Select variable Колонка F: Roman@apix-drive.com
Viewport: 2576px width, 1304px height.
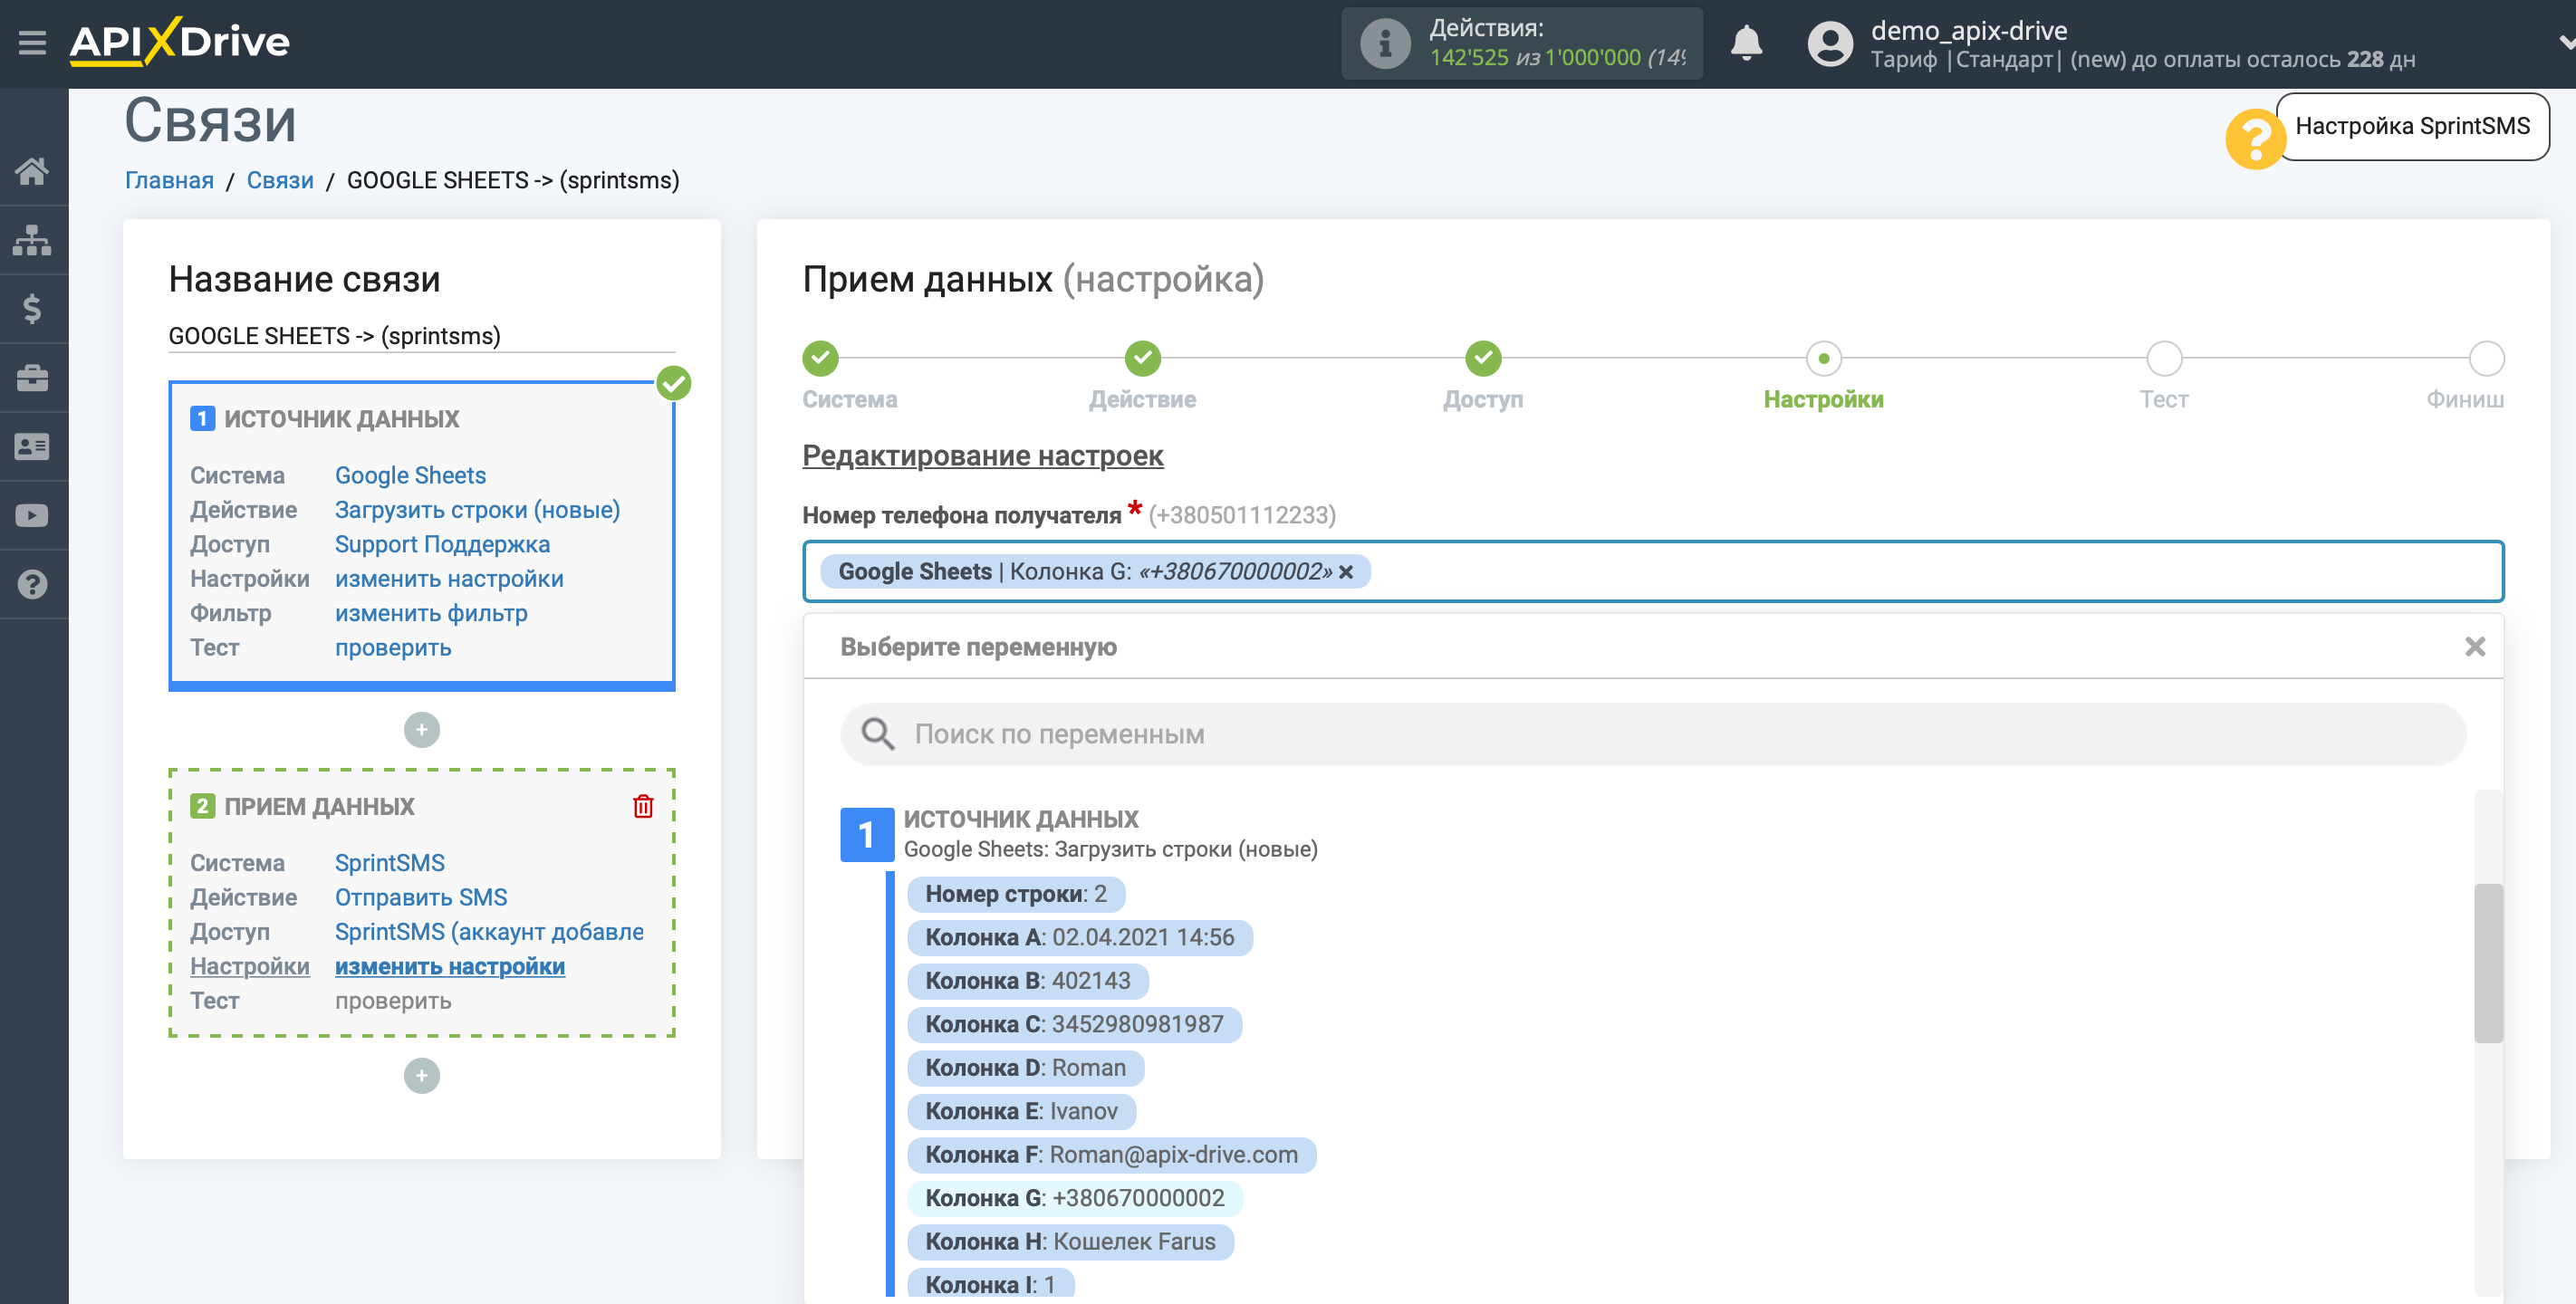(1111, 1155)
